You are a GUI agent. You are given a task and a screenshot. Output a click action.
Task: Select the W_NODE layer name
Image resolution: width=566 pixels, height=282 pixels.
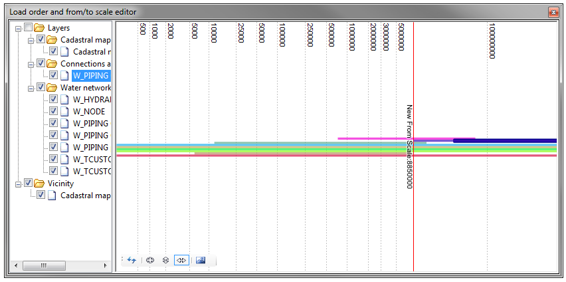pos(89,111)
